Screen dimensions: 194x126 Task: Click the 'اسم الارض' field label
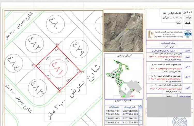[x=188, y=13]
